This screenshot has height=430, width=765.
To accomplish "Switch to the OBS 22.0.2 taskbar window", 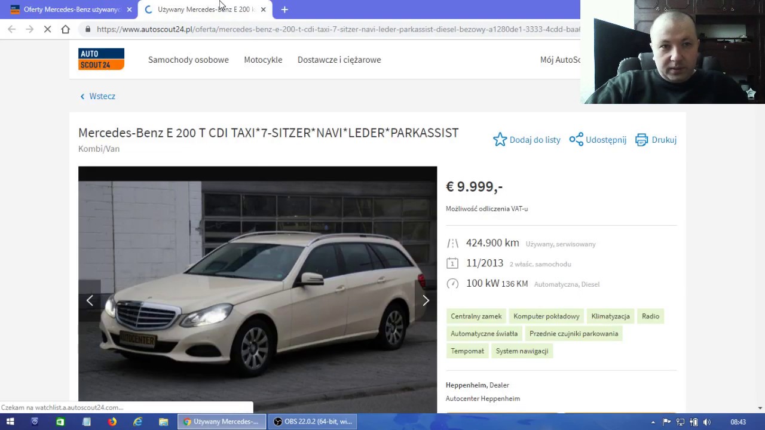I will point(313,422).
